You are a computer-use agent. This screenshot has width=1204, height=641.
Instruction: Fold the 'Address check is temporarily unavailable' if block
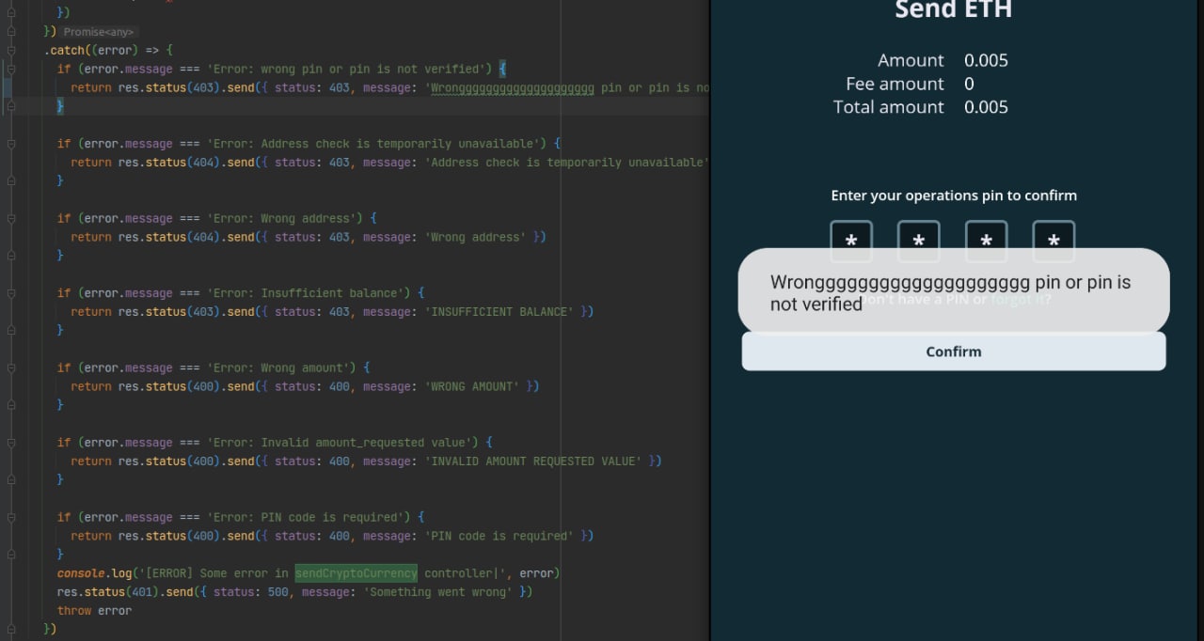(10, 144)
